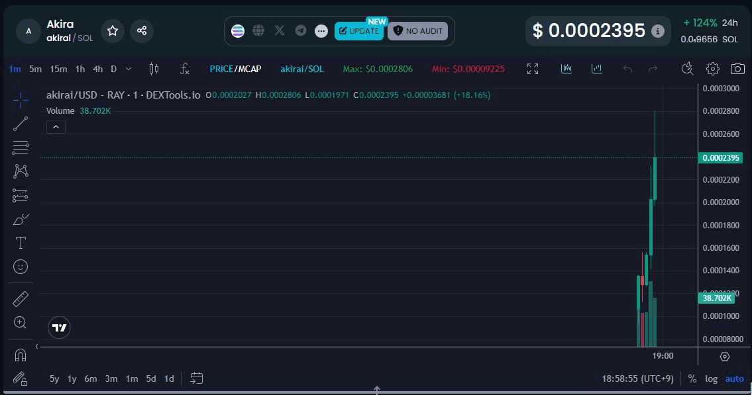This screenshot has height=395, width=752.
Task: Select the pattern drawing tool
Action: coord(20,171)
